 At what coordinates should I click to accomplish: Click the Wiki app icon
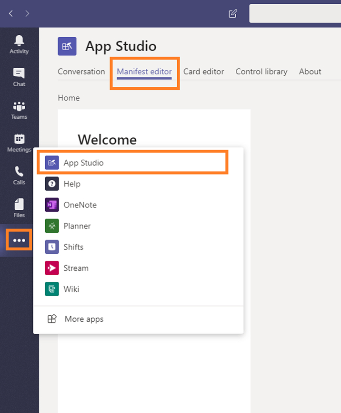pos(52,289)
